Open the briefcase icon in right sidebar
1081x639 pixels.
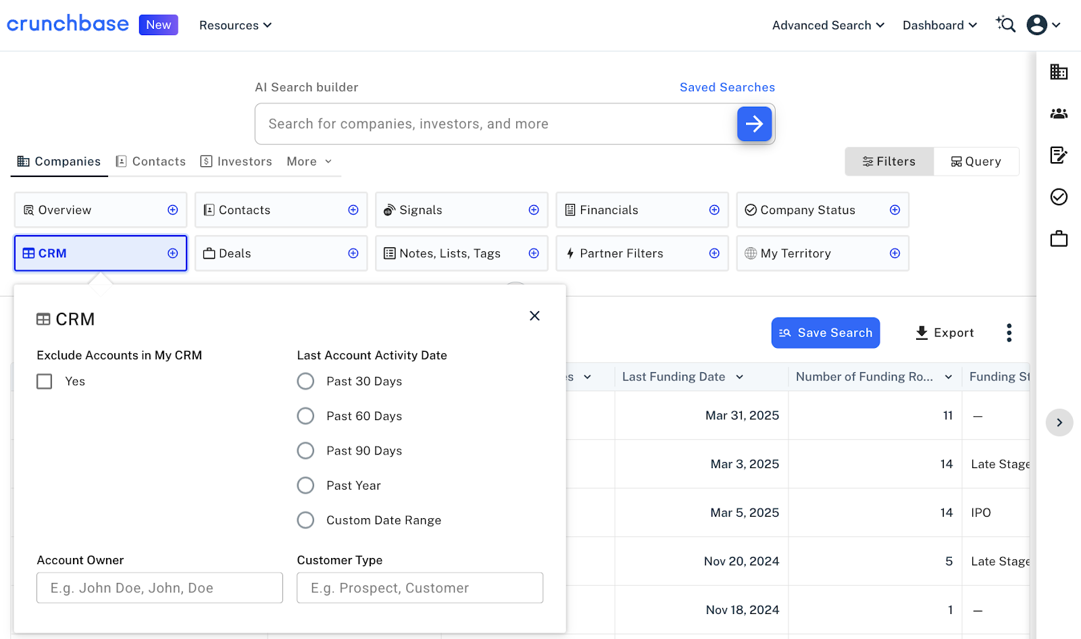pos(1059,238)
